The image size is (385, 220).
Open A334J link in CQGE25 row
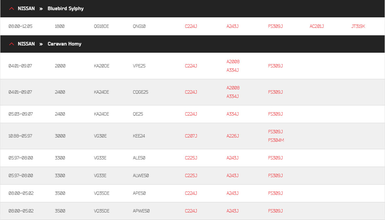coord(232,96)
